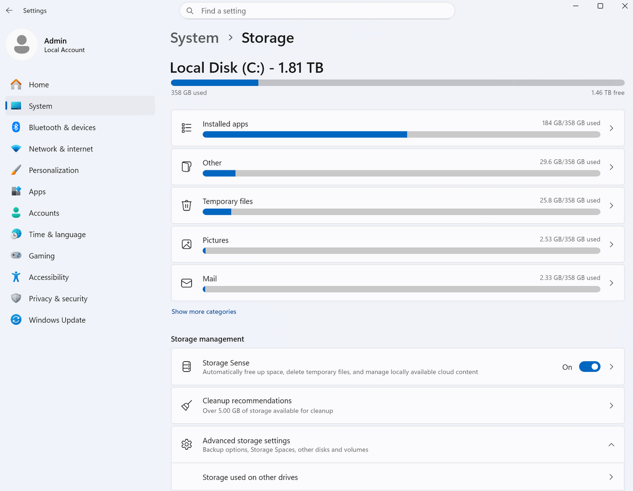Click the Installed apps usage bar
633x491 pixels.
401,134
